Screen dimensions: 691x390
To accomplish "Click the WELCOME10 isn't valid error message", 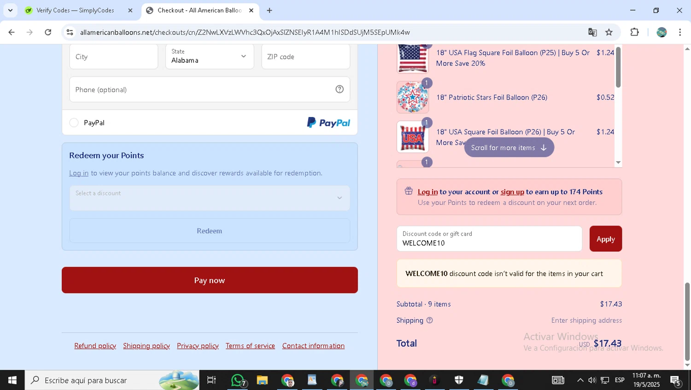I will click(509, 274).
